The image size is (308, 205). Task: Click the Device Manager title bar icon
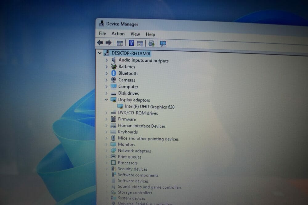tap(101, 23)
